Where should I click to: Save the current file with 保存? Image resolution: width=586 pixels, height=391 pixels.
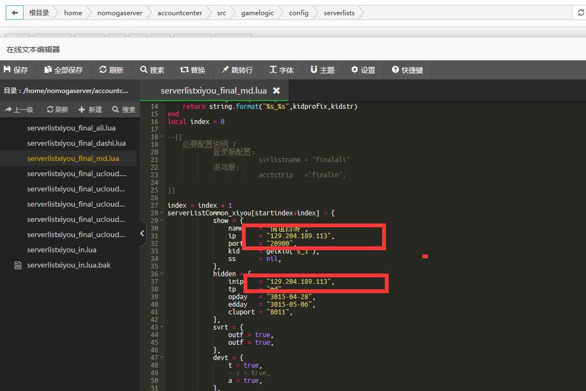click(x=16, y=70)
